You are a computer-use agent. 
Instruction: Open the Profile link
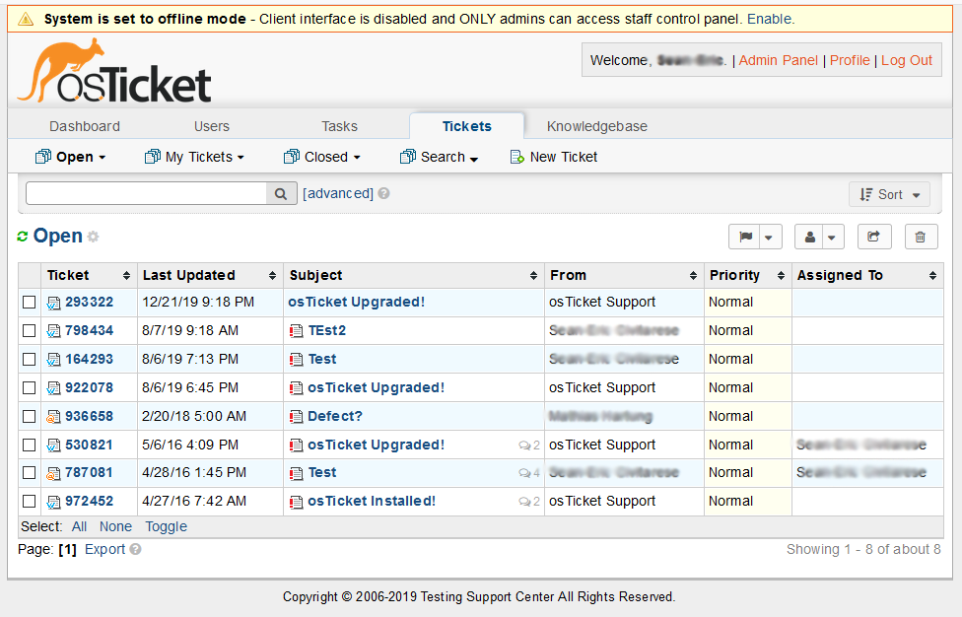point(850,60)
